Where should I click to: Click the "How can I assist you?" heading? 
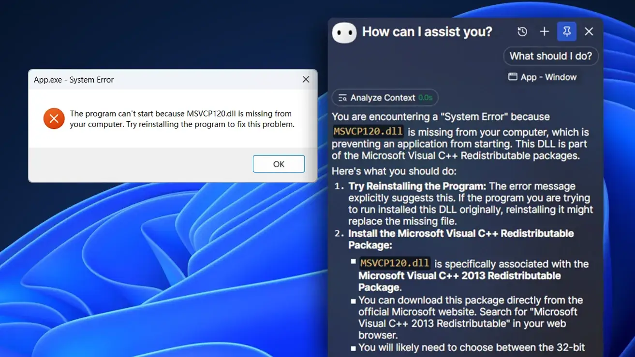click(x=427, y=32)
